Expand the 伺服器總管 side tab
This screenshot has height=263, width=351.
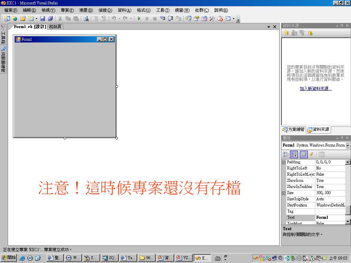3,59
